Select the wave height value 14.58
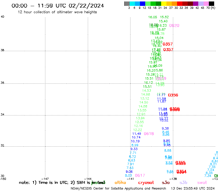 tap(143, 106)
